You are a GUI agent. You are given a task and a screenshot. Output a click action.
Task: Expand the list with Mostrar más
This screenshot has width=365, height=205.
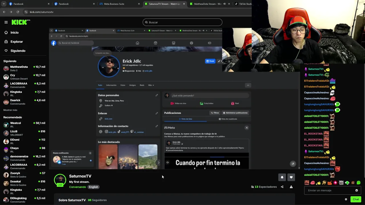10,110
